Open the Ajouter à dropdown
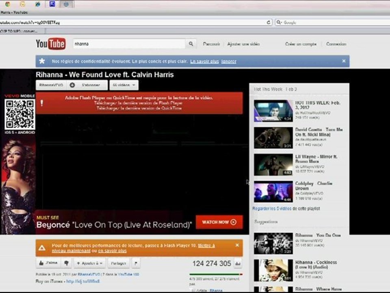390x293 pixels. (89, 263)
